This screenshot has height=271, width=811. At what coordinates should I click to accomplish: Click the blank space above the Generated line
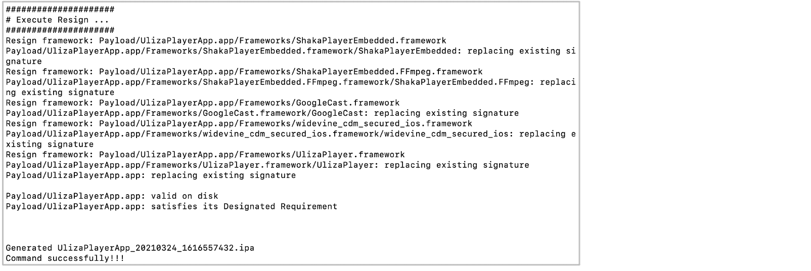click(202, 228)
